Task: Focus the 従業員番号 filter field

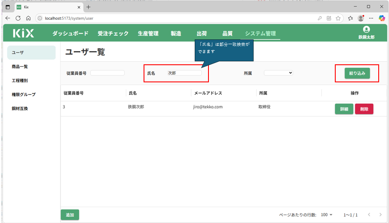Action: (107, 73)
